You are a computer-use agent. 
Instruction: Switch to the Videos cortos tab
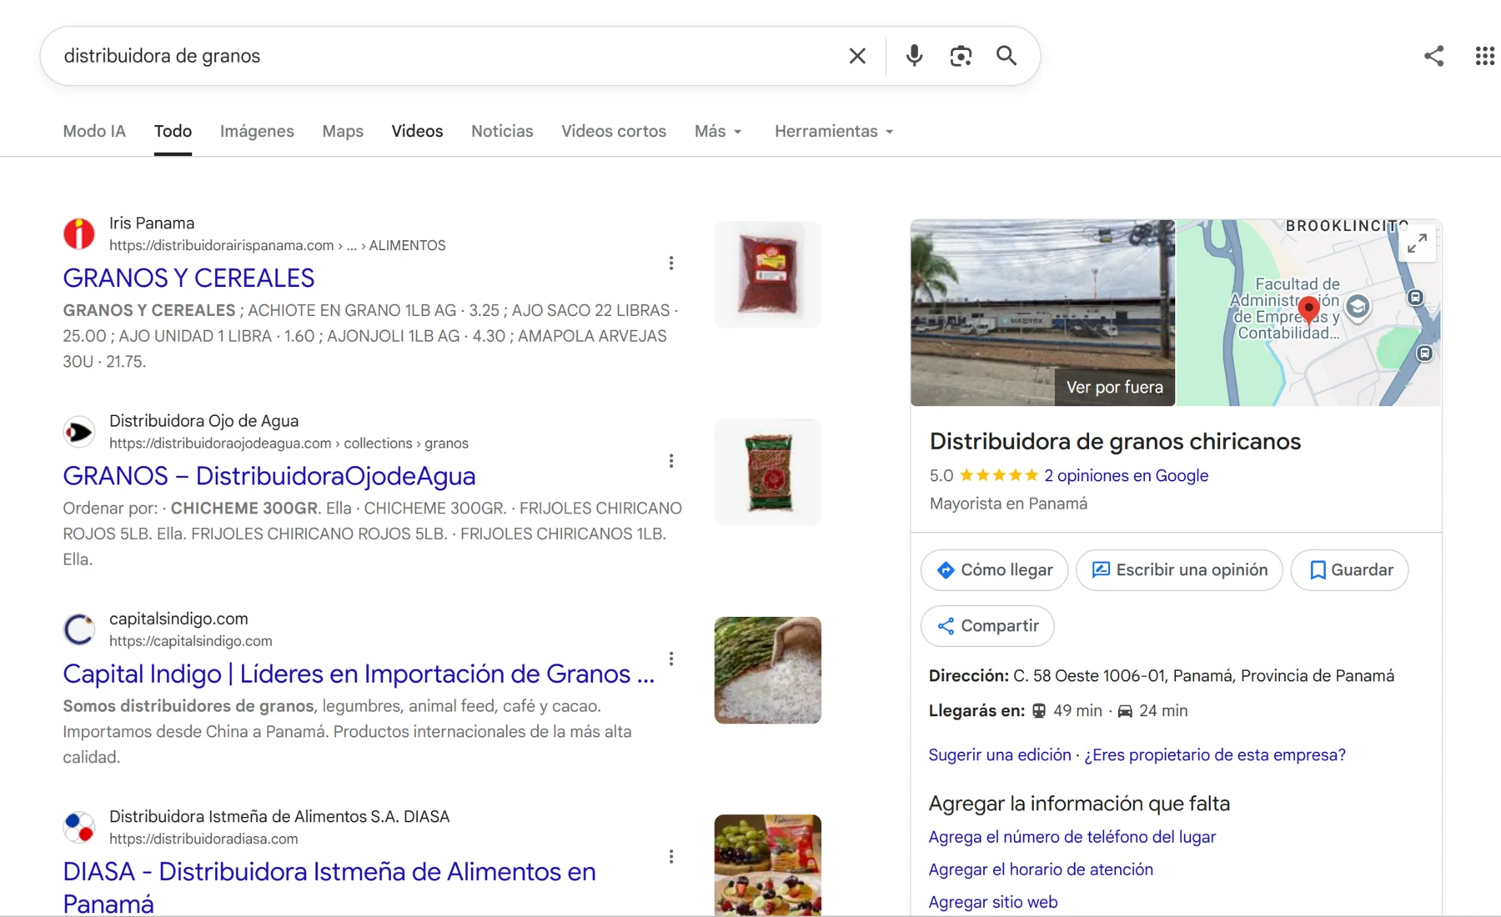614,131
